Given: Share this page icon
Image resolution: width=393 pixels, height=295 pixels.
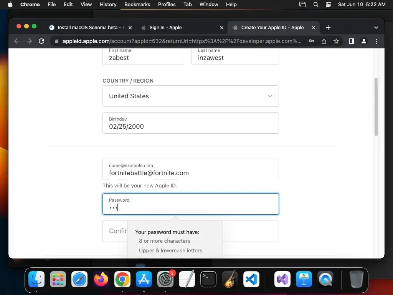Looking at the screenshot, I should click(x=324, y=41).
